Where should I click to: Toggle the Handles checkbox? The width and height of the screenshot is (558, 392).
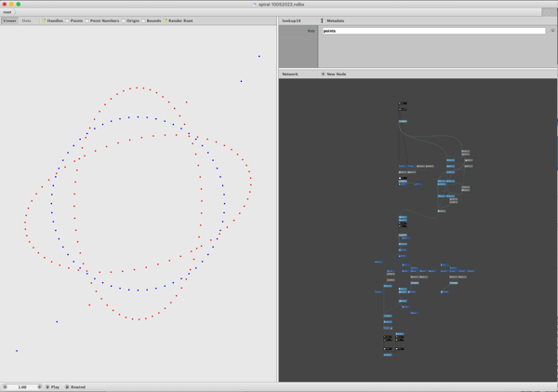click(x=44, y=20)
